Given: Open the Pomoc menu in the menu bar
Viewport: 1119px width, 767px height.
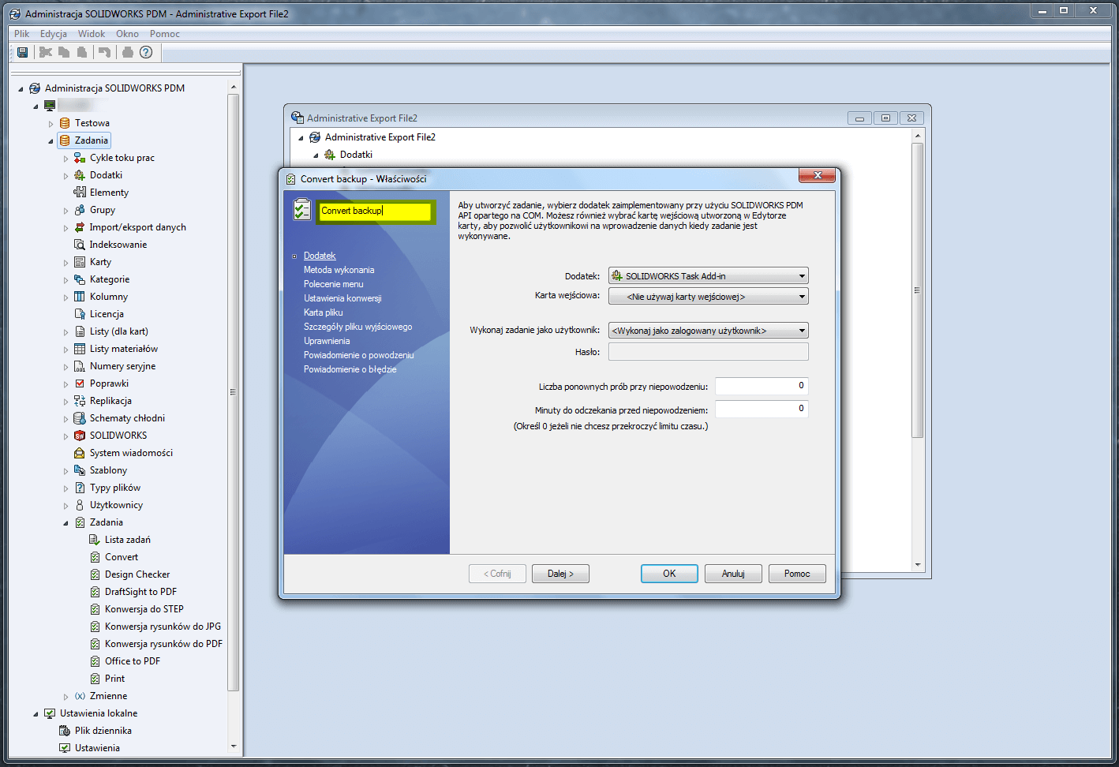Looking at the screenshot, I should click(164, 34).
